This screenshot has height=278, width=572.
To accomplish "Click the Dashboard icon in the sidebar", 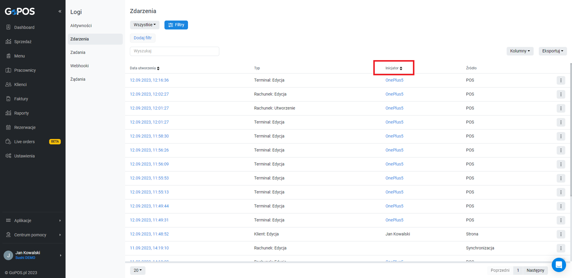I will [8, 27].
